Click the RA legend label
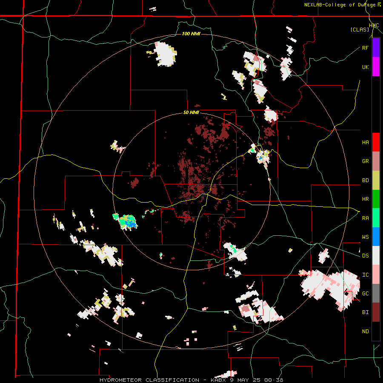 (365, 218)
